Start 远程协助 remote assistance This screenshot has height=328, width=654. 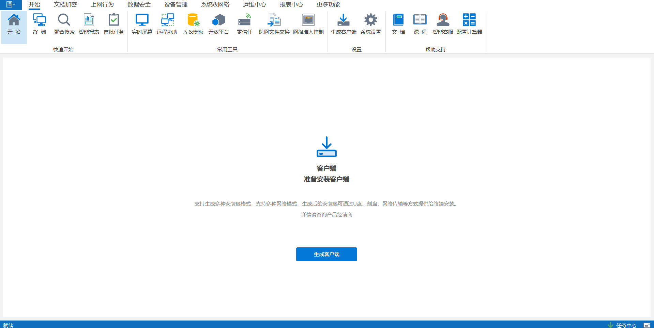pos(167,24)
